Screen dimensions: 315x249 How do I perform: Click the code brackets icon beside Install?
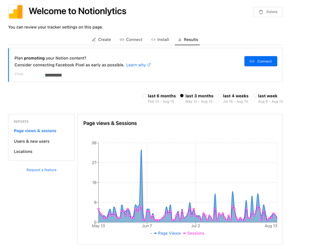153,39
